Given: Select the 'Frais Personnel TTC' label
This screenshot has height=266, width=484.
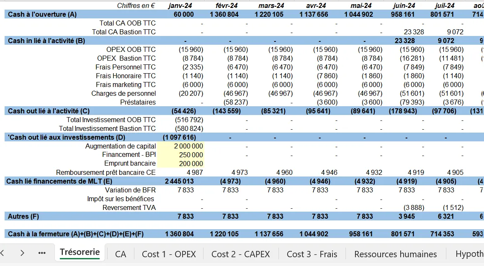Looking at the screenshot, I should pyautogui.click(x=125, y=67).
